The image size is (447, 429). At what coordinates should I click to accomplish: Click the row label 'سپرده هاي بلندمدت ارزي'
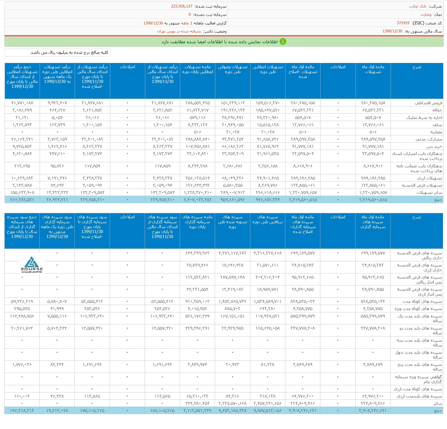click(x=419, y=396)
